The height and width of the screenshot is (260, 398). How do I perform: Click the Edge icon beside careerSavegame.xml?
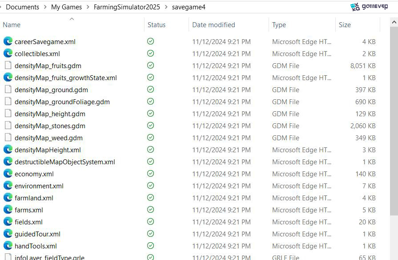[8, 41]
